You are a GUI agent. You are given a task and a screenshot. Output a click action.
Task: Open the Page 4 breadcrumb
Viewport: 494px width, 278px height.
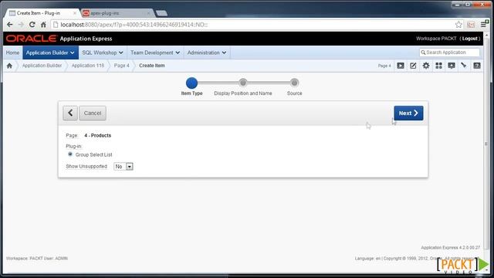[122, 66]
